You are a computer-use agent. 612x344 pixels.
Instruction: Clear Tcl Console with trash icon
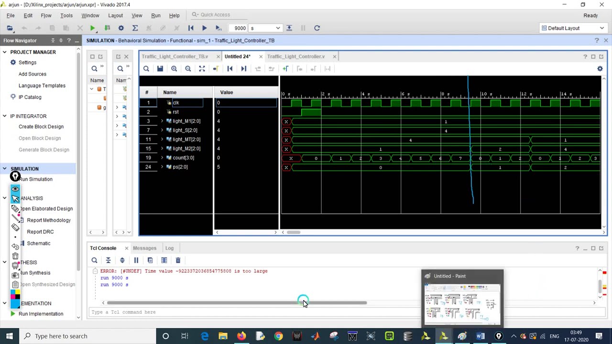point(178,260)
